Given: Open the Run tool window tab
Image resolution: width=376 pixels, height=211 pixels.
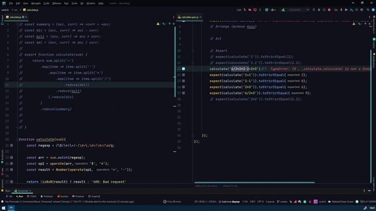Looking at the screenshot, I should pyautogui.click(x=19, y=196).
